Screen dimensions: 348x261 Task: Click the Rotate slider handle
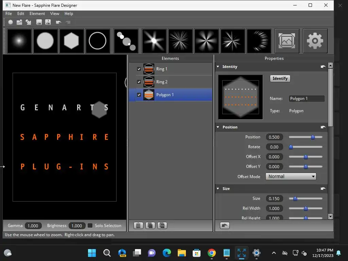[x=291, y=147]
